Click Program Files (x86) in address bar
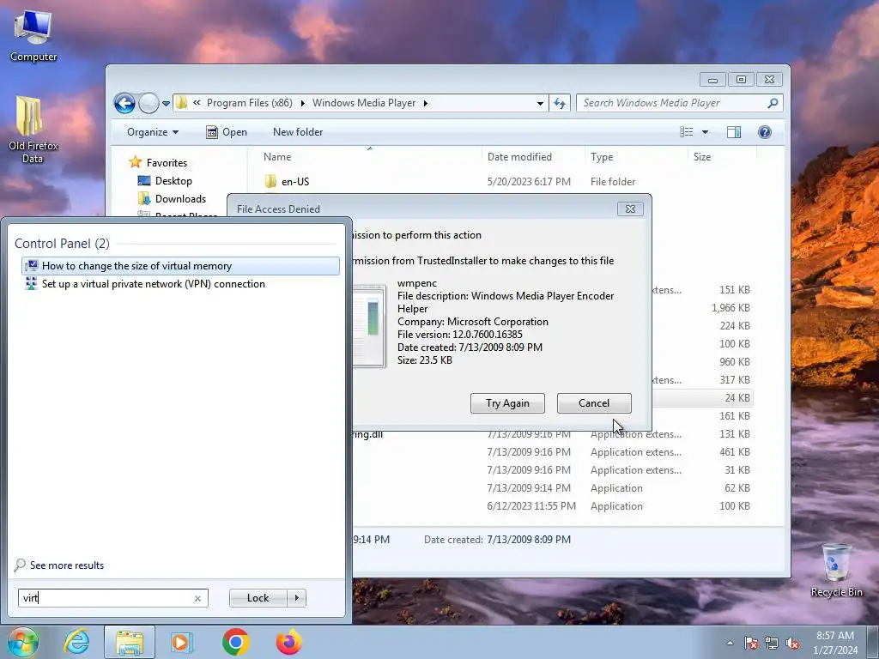The width and height of the screenshot is (879, 659). (x=250, y=103)
